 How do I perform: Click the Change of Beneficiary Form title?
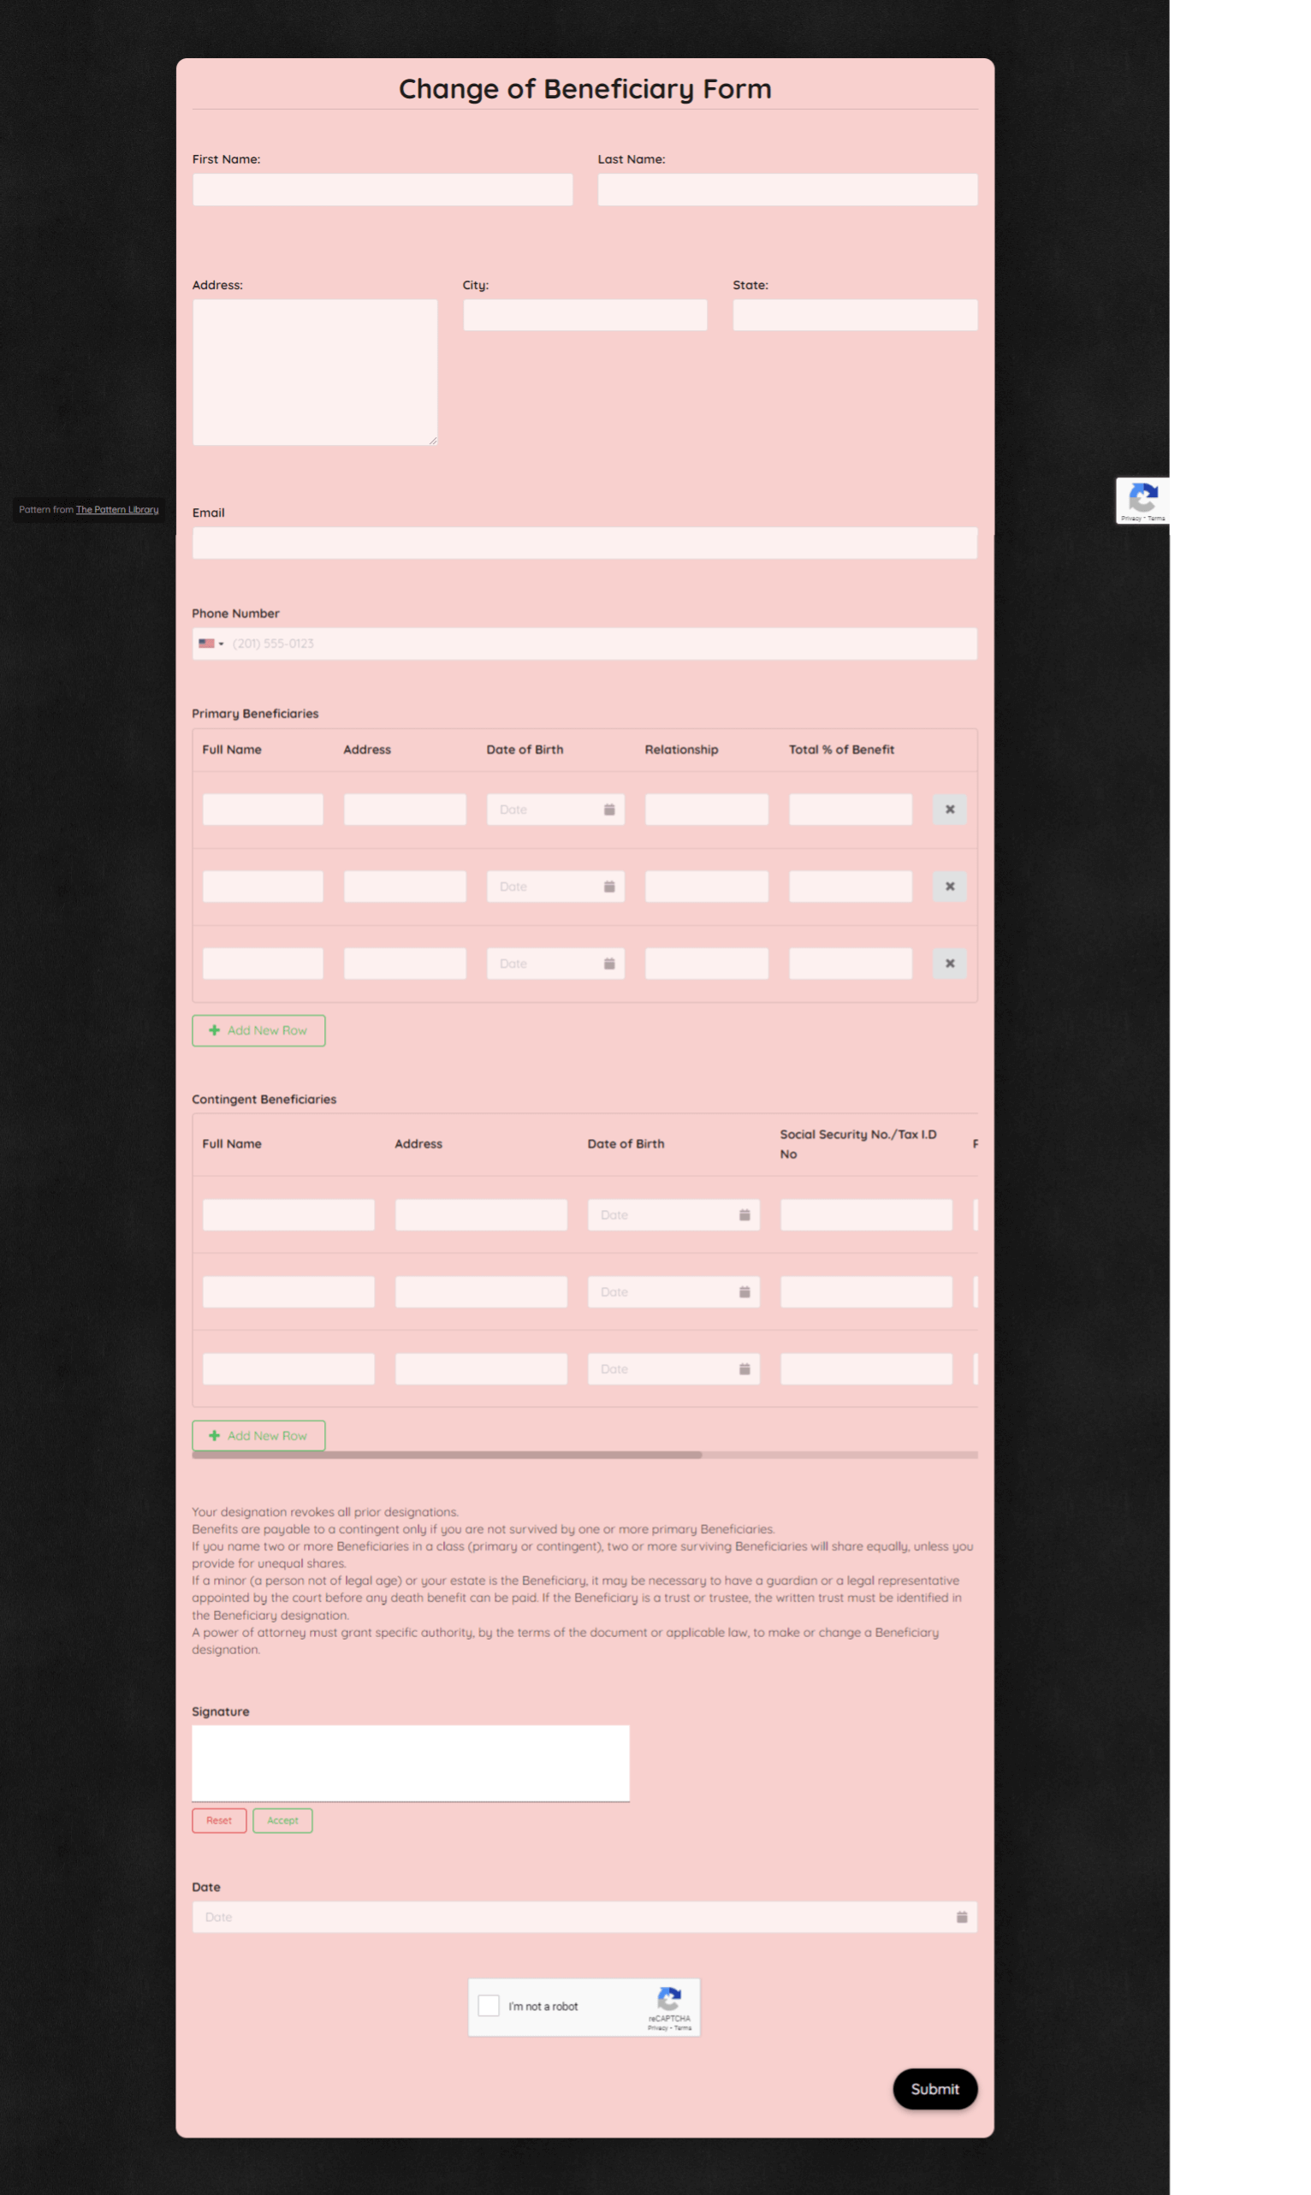click(x=584, y=88)
